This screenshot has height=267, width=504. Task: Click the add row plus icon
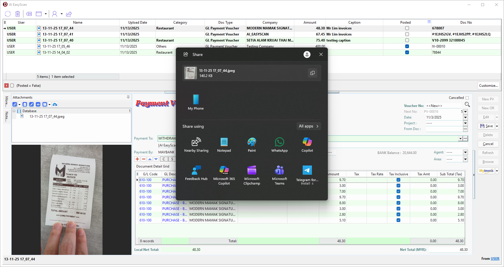click(137, 159)
